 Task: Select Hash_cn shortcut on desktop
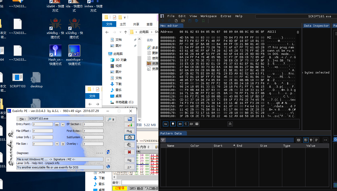coord(55,55)
